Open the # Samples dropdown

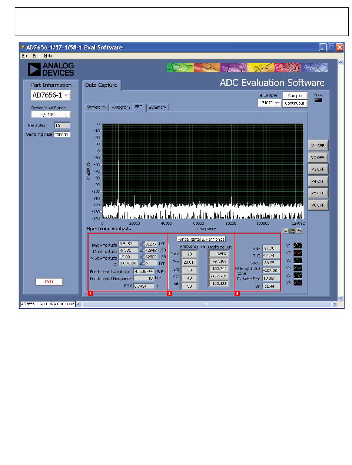pyautogui.click(x=269, y=103)
